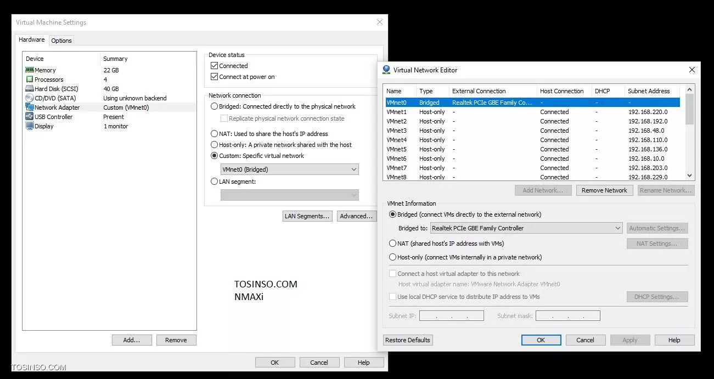Select the USB Controller device icon

click(30, 117)
